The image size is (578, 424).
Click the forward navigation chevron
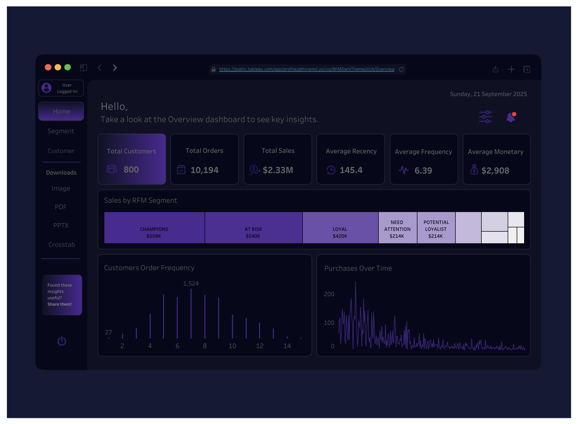[x=115, y=68]
